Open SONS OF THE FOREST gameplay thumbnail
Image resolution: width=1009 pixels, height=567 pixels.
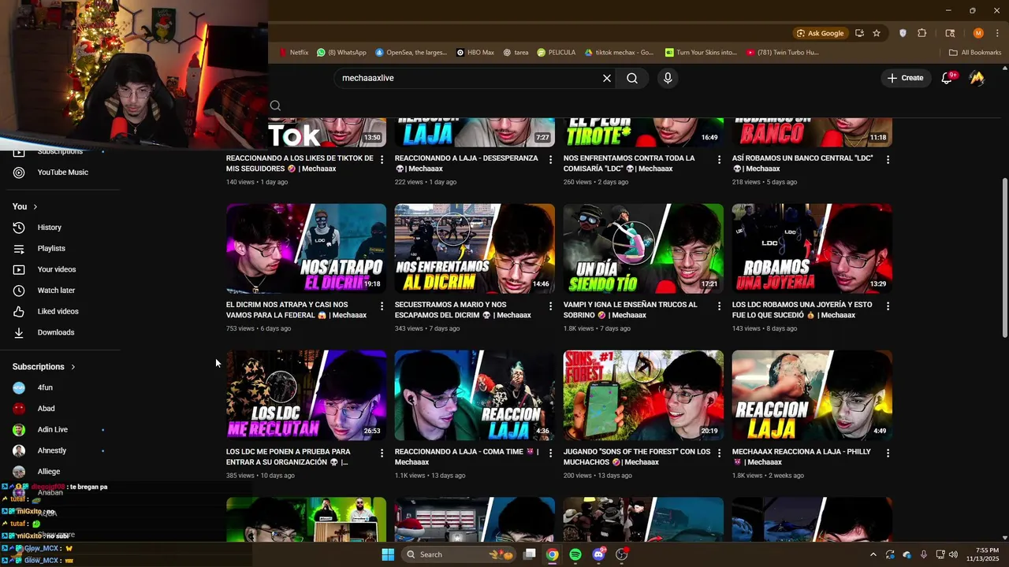click(x=643, y=395)
